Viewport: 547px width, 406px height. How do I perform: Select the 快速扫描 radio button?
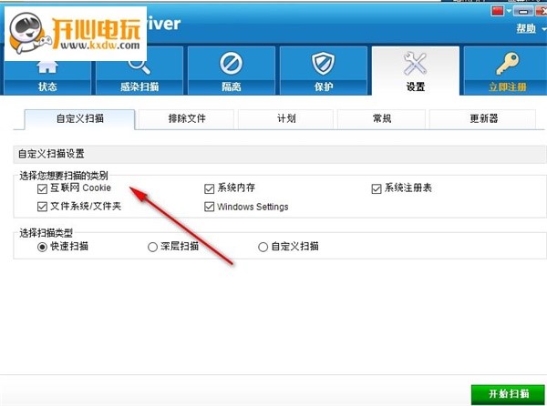coord(42,248)
